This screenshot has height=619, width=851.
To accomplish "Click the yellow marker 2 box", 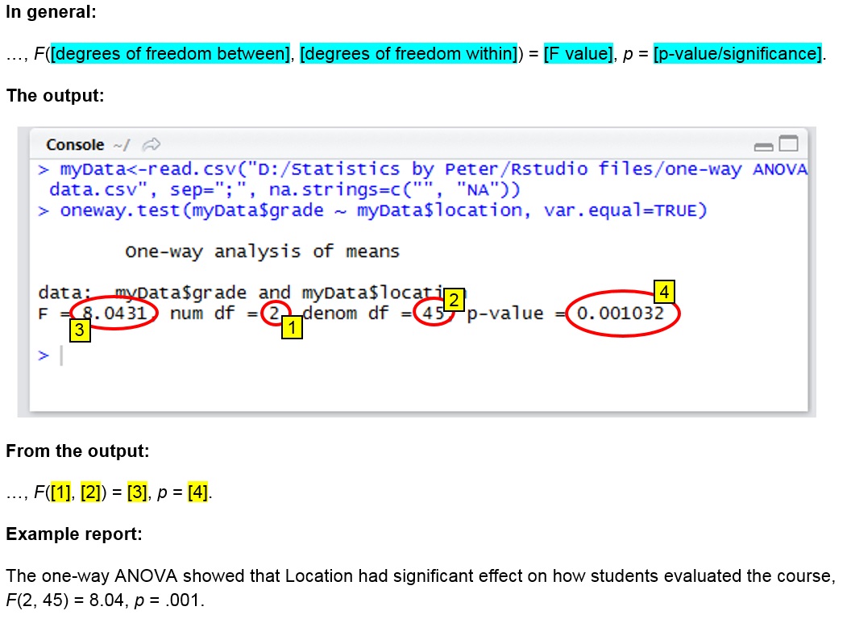I will 454,301.
